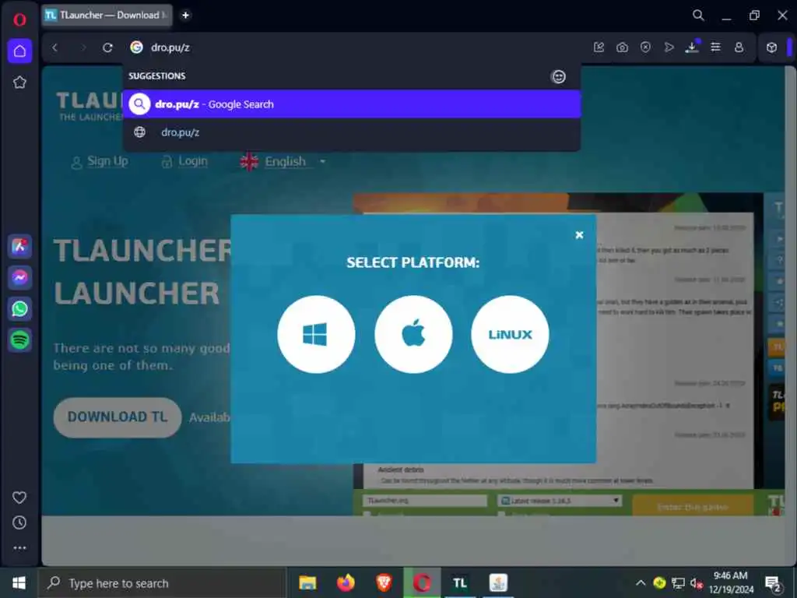Open the heart pinboards icon in the sidebar
The height and width of the screenshot is (598, 797).
[19, 498]
